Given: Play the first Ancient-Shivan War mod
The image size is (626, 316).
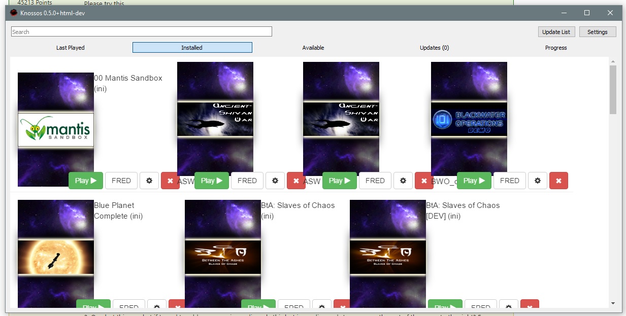Looking at the screenshot, I should point(212,181).
